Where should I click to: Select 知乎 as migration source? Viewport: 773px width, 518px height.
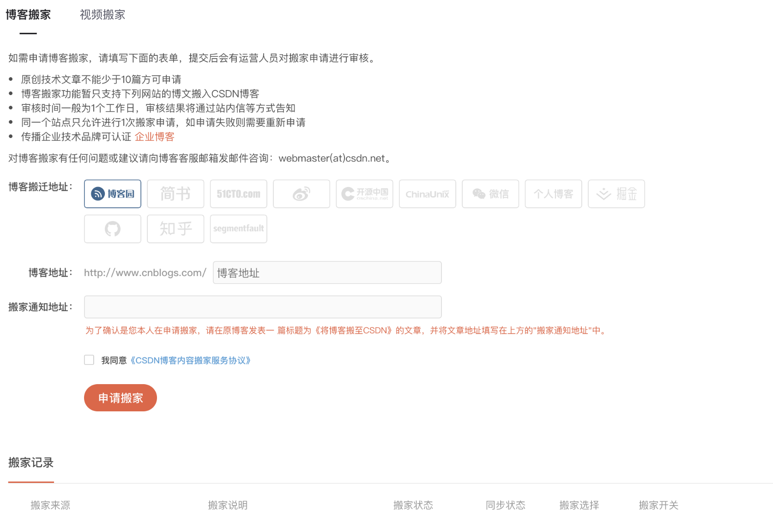175,229
